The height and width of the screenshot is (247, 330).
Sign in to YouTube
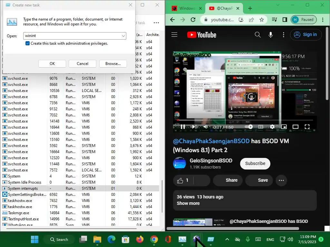click(x=306, y=34)
